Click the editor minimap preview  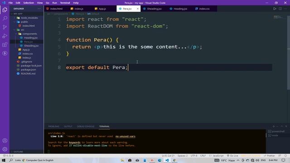point(278,17)
